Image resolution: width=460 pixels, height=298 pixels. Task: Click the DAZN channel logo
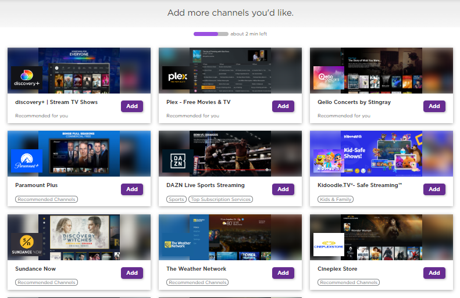[x=178, y=161]
